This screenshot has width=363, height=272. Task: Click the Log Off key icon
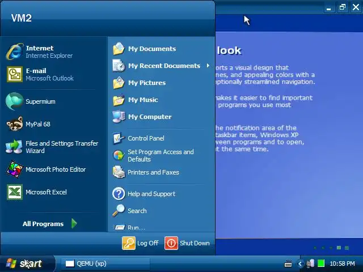[x=129, y=243]
